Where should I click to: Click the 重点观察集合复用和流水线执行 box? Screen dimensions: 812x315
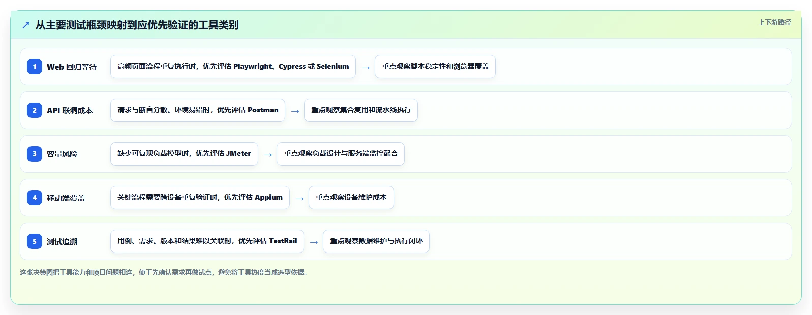[361, 110]
